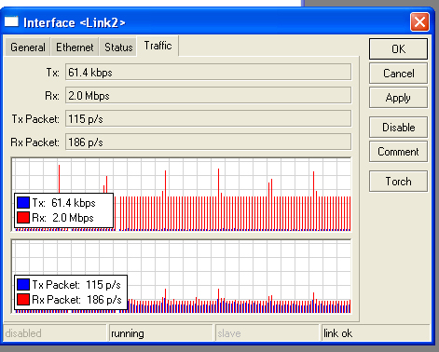Click the Rx field showing 2.0 Mbps

[x=208, y=95]
